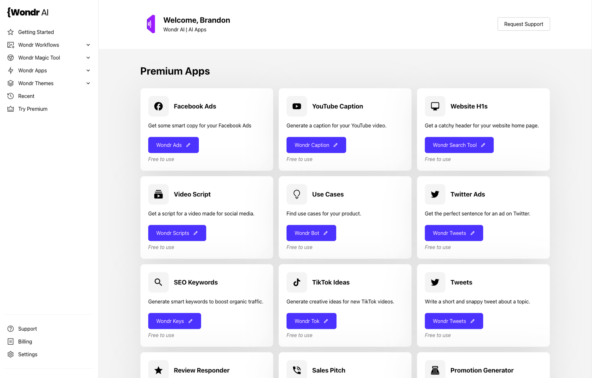Open the Getting Started page
This screenshot has width=592, height=378.
(x=36, y=32)
